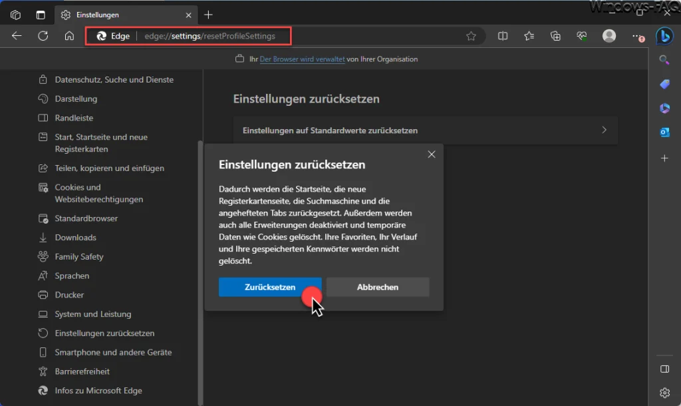Screen dimensions: 681x406
Task: Open Sprachen settings
Action: pos(72,276)
